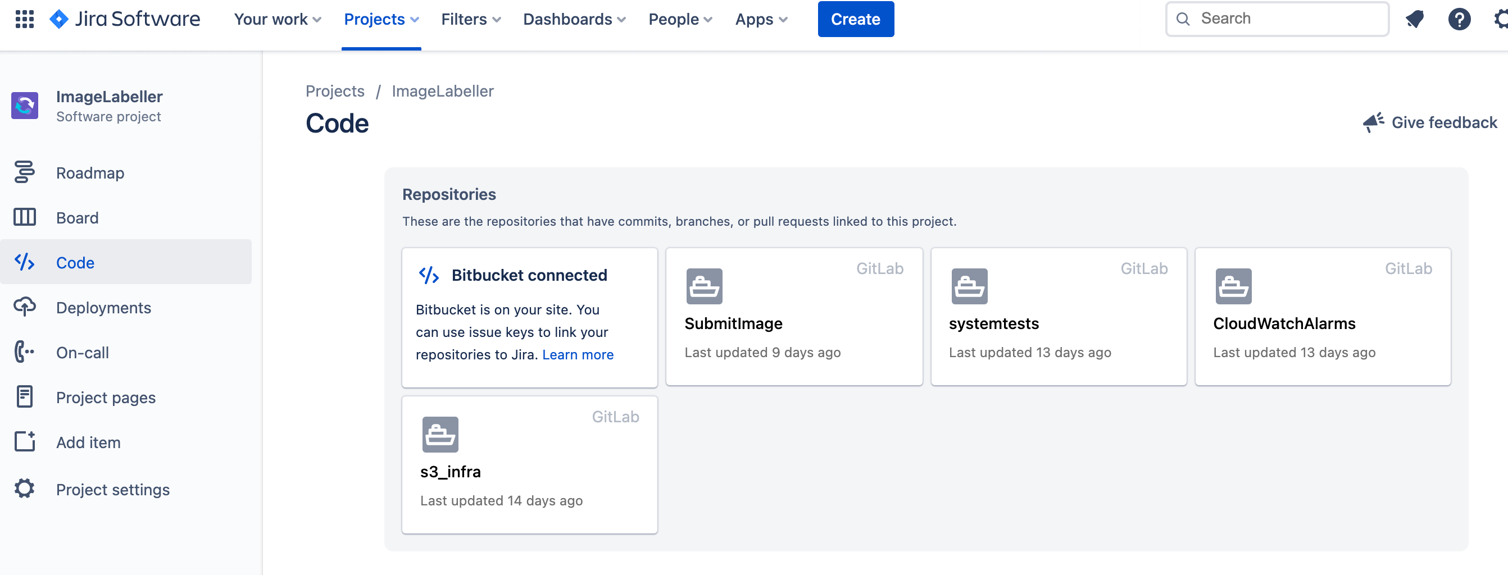Open the Help question mark icon

[x=1460, y=19]
